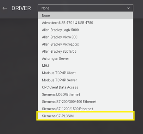The width and height of the screenshot is (143, 134).
Task: Select Automgen Server option
Action: point(86,59)
